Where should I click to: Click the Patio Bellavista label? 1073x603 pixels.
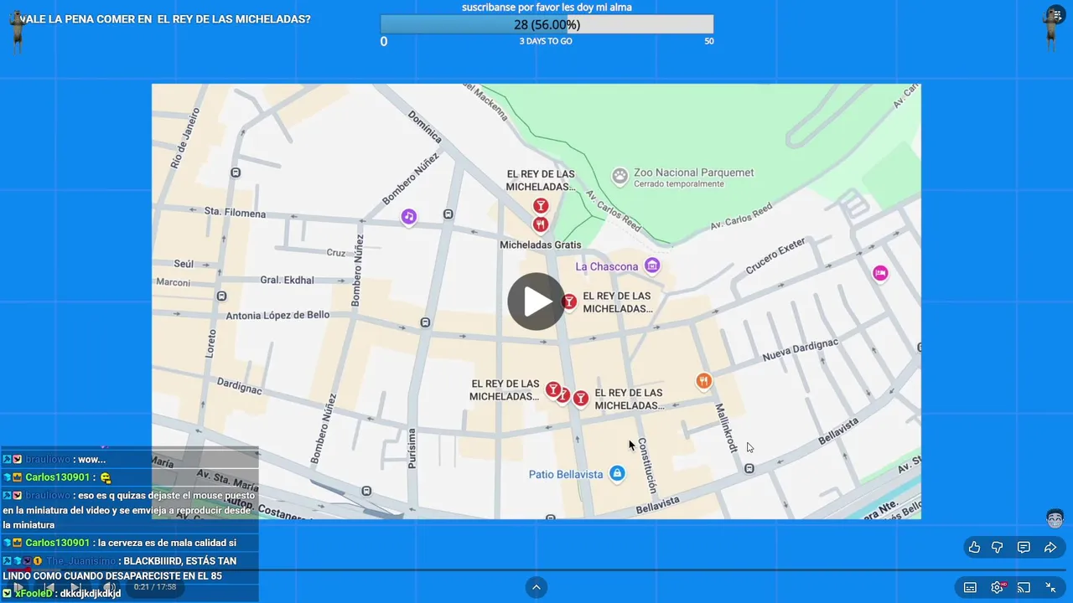coord(566,474)
